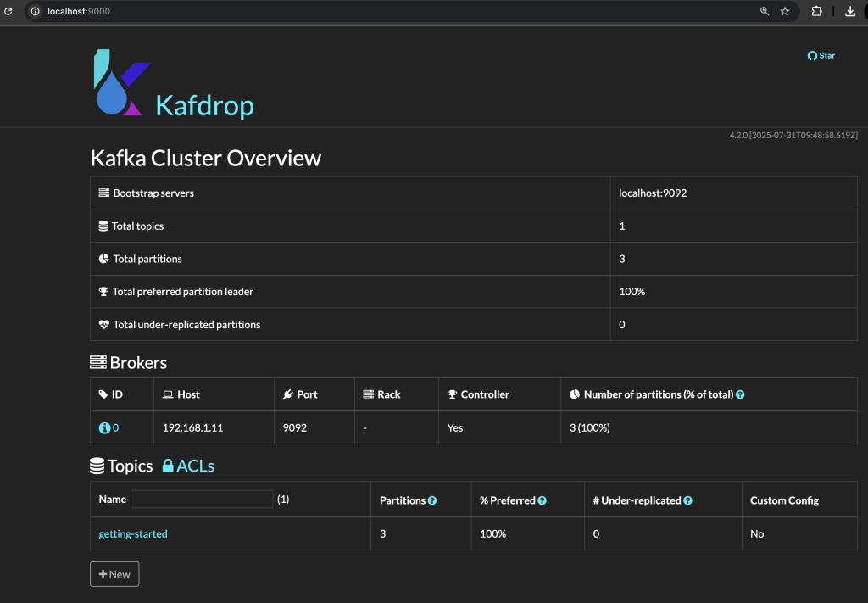Screen dimensions: 868x603
Task: Click the version 4.2.0 build text
Action: [793, 135]
